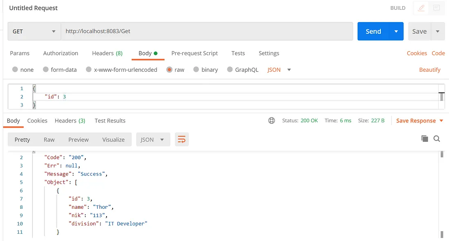
Task: Click the globe network icon near Status
Action: [271, 121]
